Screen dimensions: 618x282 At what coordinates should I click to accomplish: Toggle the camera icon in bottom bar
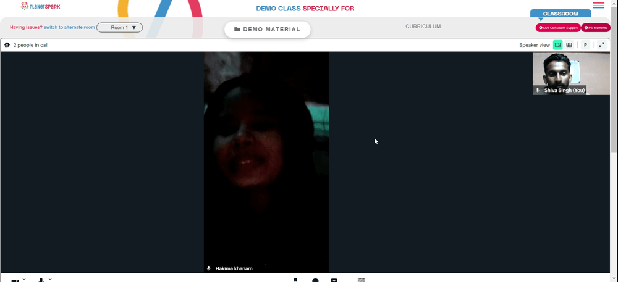pos(15,280)
